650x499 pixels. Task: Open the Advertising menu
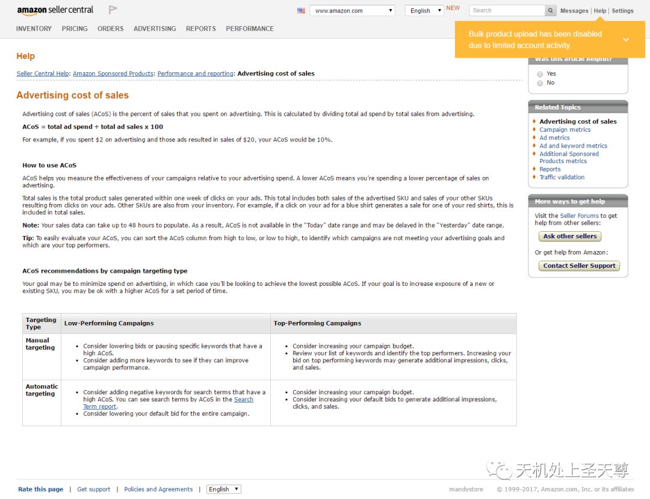155,29
